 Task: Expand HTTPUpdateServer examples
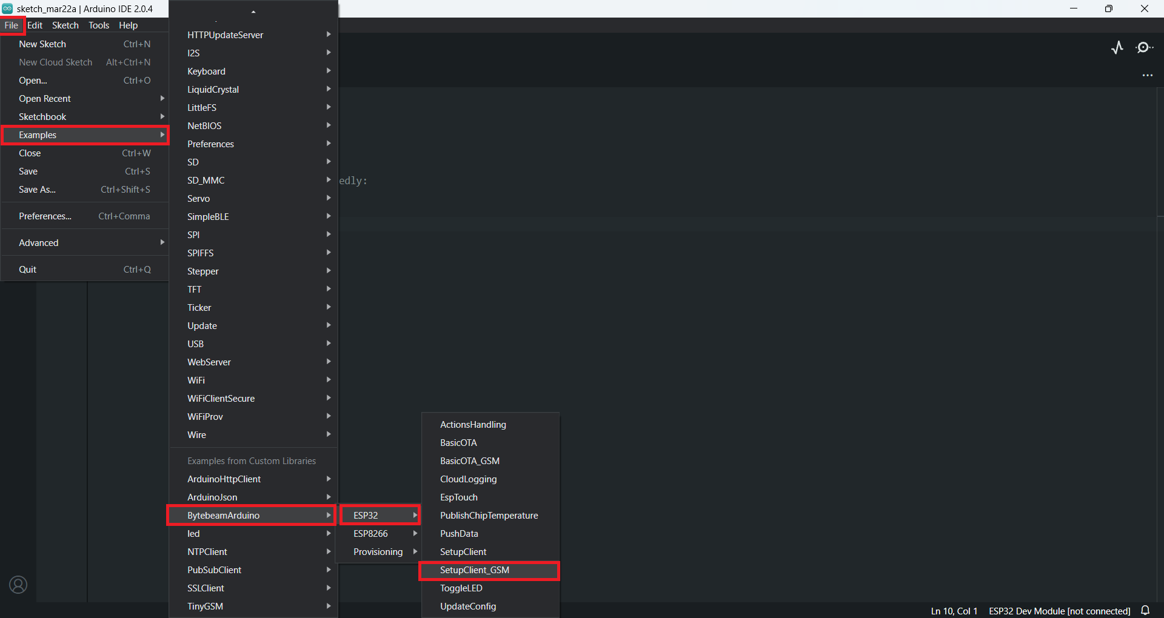click(x=253, y=35)
